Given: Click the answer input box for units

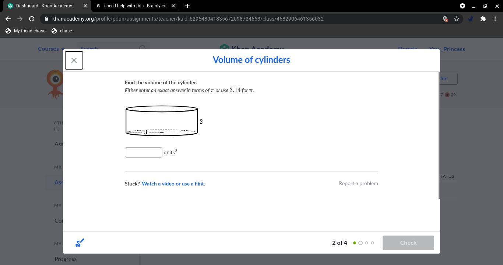Looking at the screenshot, I should point(144,152).
